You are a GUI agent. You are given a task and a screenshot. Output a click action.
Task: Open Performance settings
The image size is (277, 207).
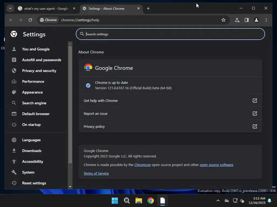tap(33, 81)
